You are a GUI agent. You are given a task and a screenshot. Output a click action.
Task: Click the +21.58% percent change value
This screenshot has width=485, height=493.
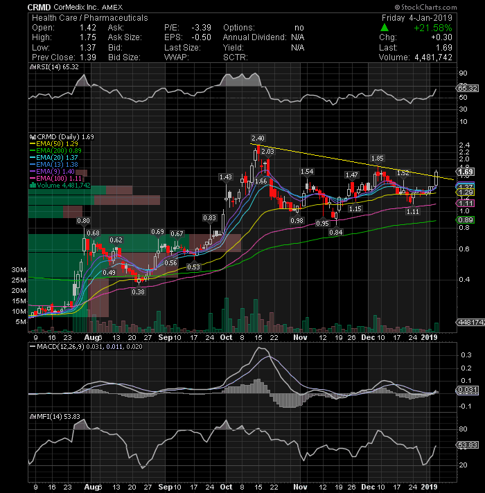(433, 28)
